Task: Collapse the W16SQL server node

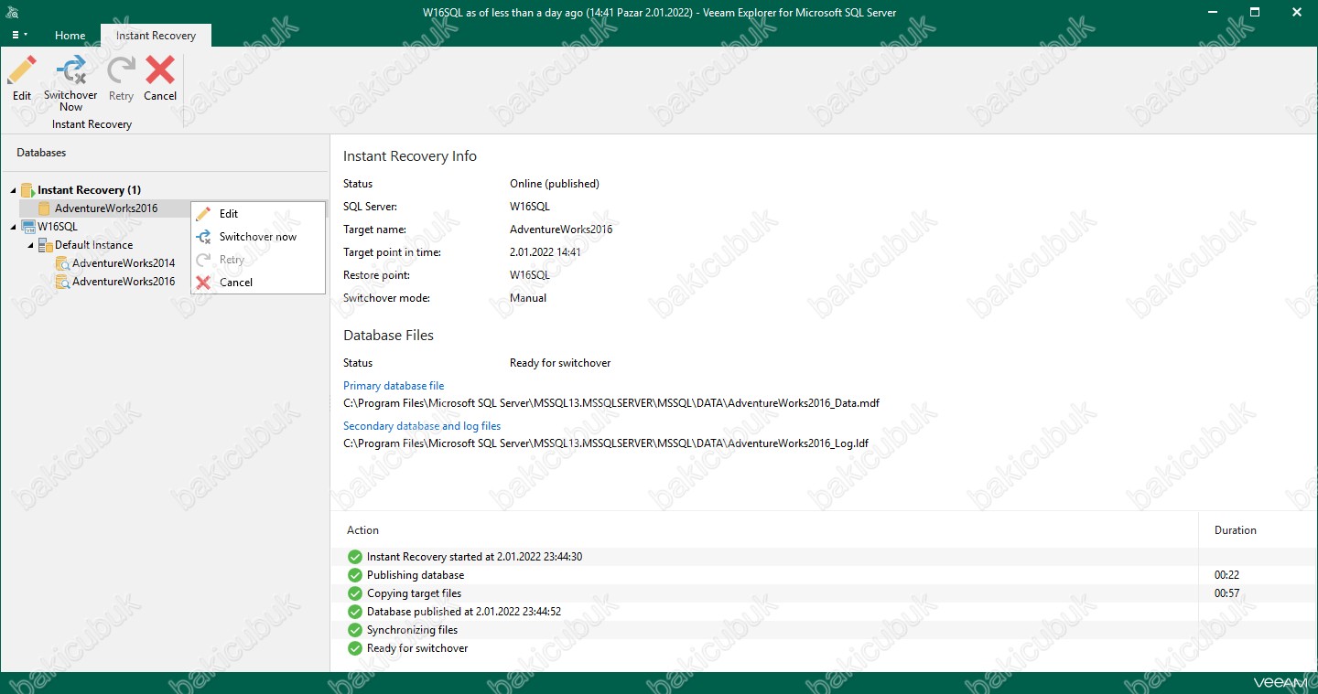Action: tap(13, 227)
